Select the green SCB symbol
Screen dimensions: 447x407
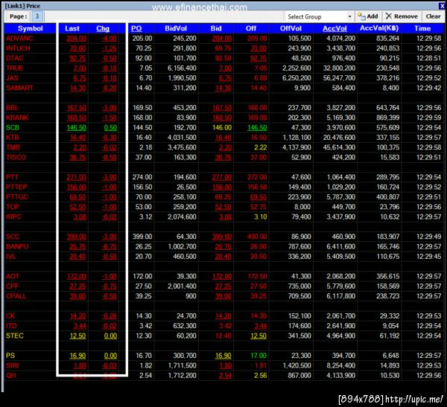coord(13,127)
